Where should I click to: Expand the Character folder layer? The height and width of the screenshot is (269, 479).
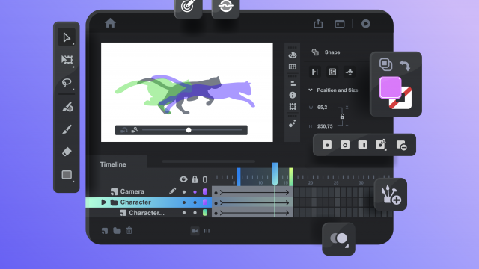[103, 202]
